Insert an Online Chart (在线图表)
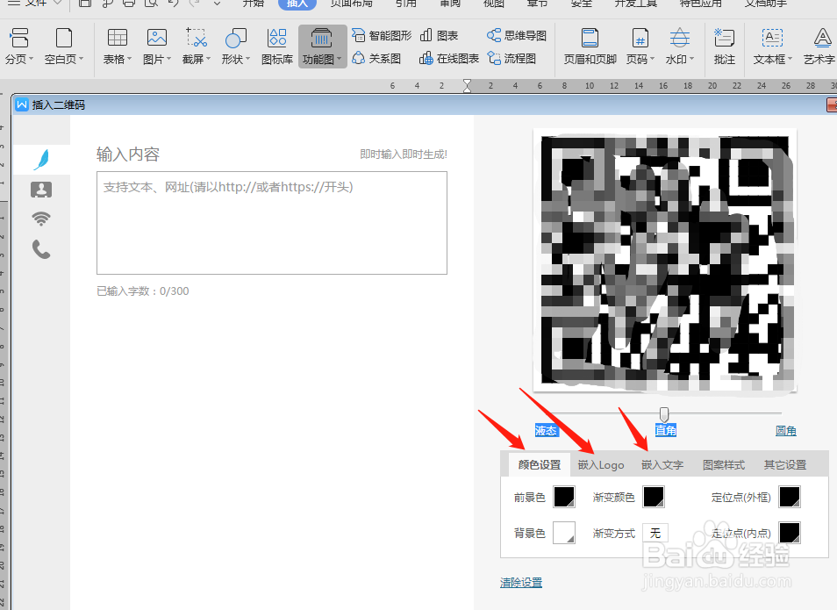Screen dimensions: 837x610 449,58
